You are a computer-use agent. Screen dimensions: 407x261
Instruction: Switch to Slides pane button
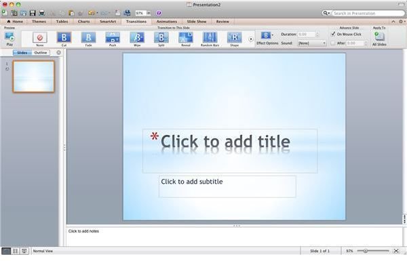coord(22,53)
